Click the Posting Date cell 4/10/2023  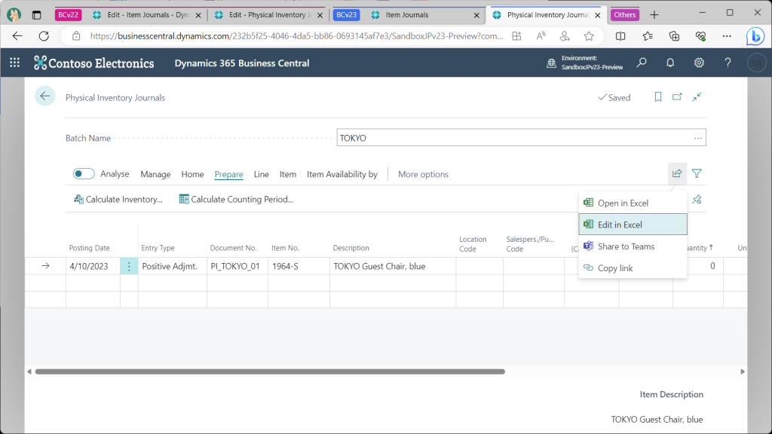[93, 266]
